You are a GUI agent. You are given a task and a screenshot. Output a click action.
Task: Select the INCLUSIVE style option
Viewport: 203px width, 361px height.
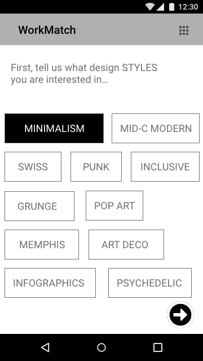click(165, 167)
